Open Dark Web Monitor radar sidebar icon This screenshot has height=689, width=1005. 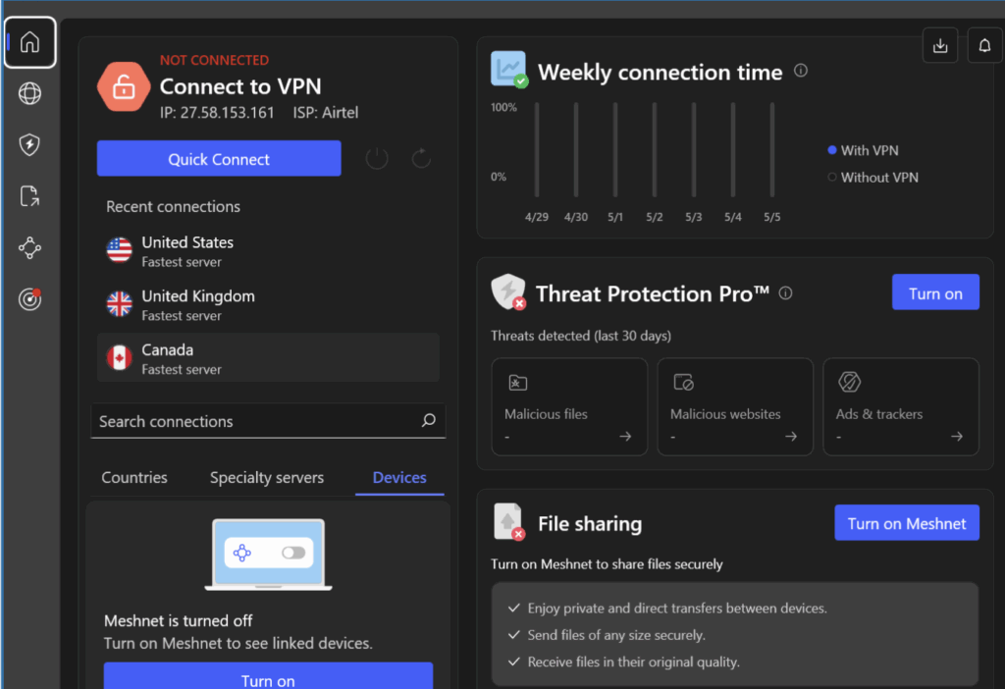pyautogui.click(x=29, y=298)
